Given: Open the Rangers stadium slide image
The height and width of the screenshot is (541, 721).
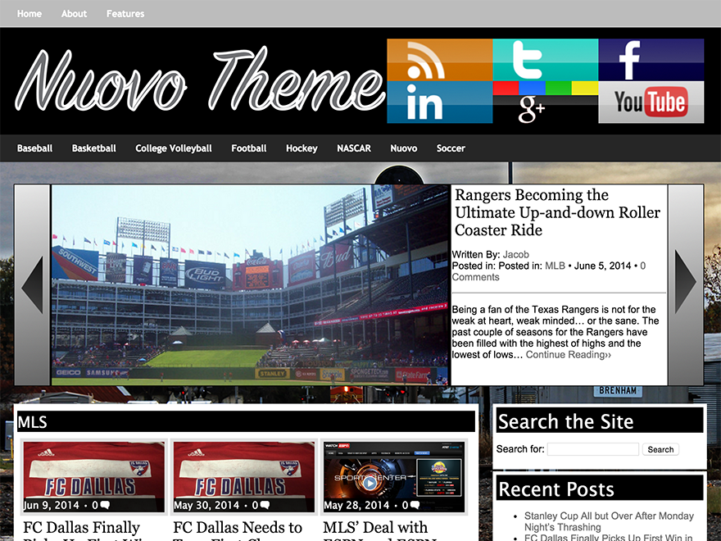Looking at the screenshot, I should pyautogui.click(x=251, y=284).
